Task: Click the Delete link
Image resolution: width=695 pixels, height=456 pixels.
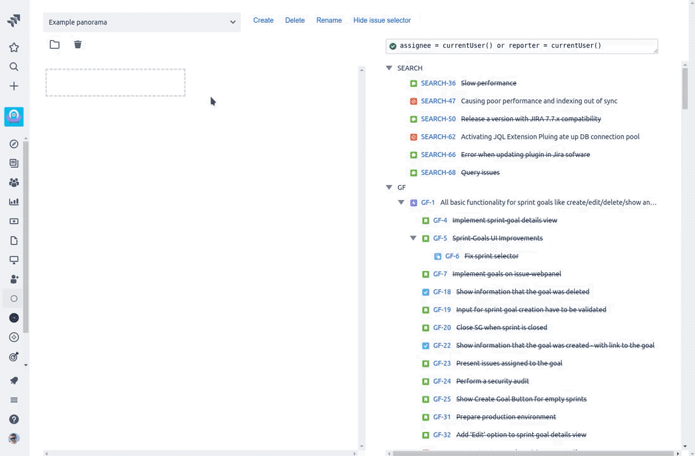Action: tap(295, 20)
